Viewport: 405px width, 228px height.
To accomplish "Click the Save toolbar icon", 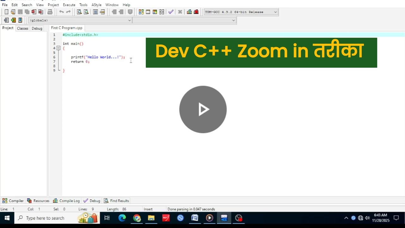I will 20,12.
